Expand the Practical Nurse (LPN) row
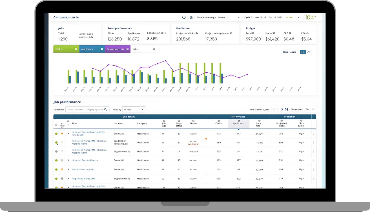The width and height of the screenshot is (370, 213). tap(68, 169)
